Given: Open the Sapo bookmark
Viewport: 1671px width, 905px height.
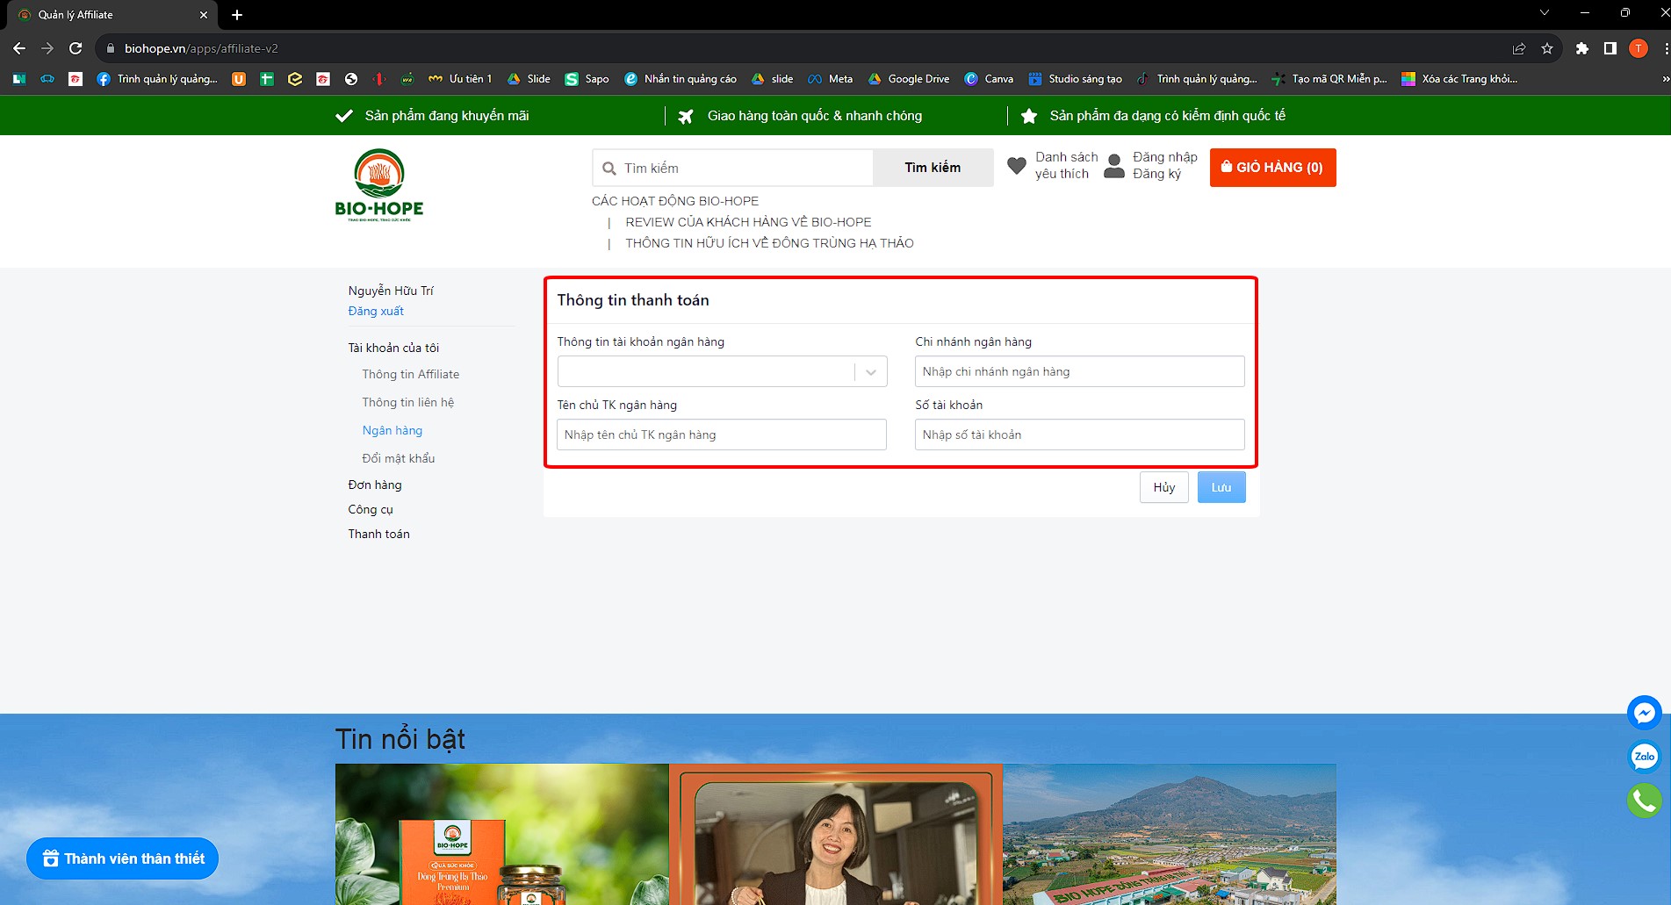Looking at the screenshot, I should coord(587,79).
